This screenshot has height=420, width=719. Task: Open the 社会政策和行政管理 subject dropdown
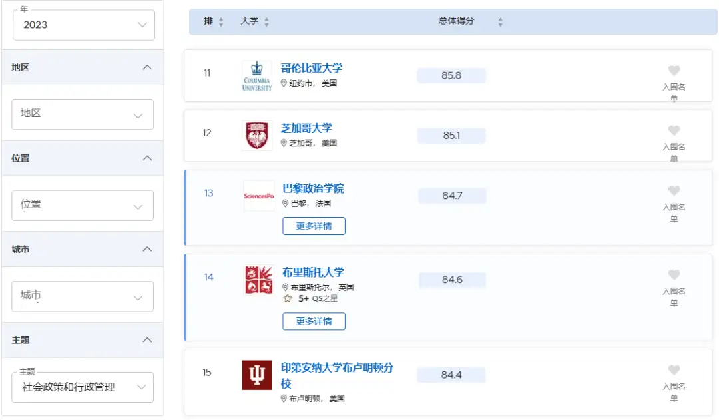(83, 387)
